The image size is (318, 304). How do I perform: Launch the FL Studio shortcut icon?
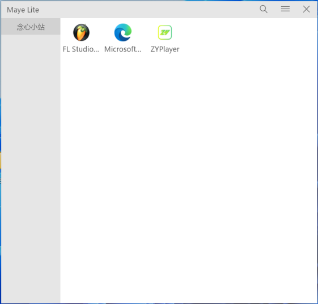coord(81,32)
